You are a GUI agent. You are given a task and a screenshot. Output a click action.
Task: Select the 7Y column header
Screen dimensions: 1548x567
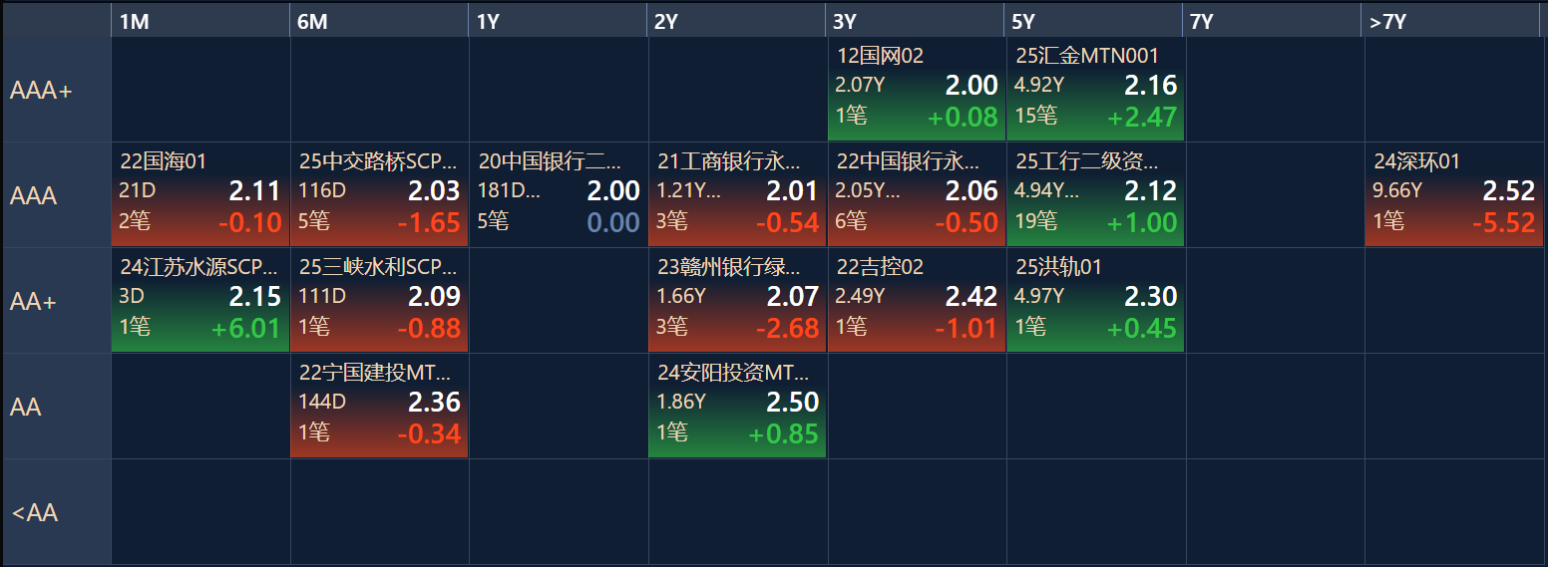coord(1273,21)
